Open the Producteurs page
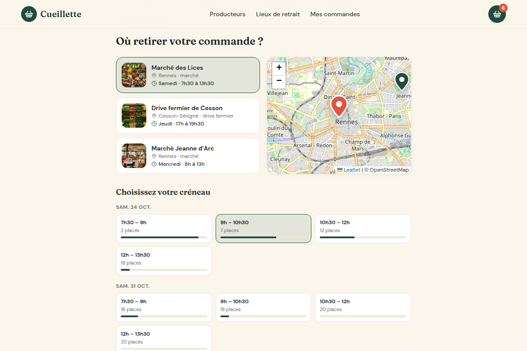 tap(227, 14)
